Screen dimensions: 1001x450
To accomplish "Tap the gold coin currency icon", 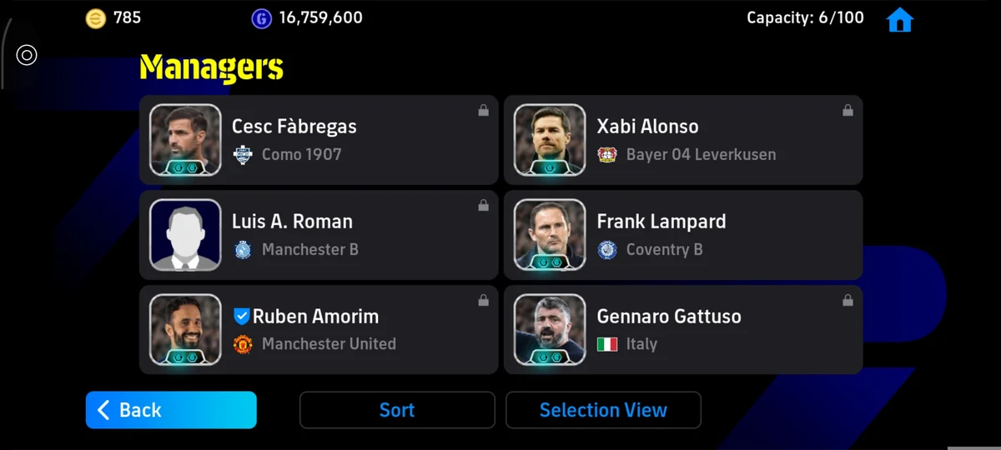I will point(96,18).
